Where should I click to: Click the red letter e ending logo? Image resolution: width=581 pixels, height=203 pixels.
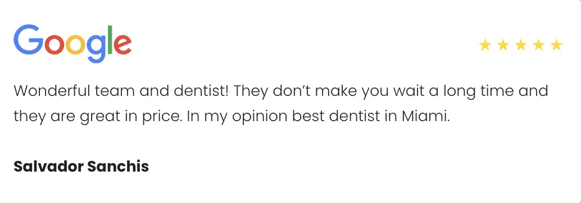[122, 45]
